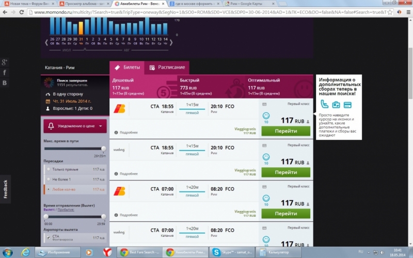
Task: Open Windows Start menu
Action: click(8, 252)
